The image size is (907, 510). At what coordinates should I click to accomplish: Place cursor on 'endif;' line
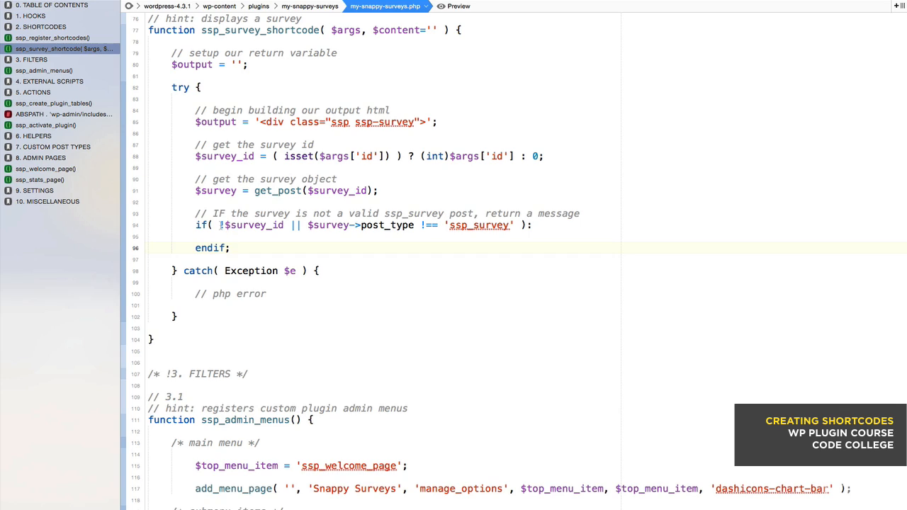(213, 248)
